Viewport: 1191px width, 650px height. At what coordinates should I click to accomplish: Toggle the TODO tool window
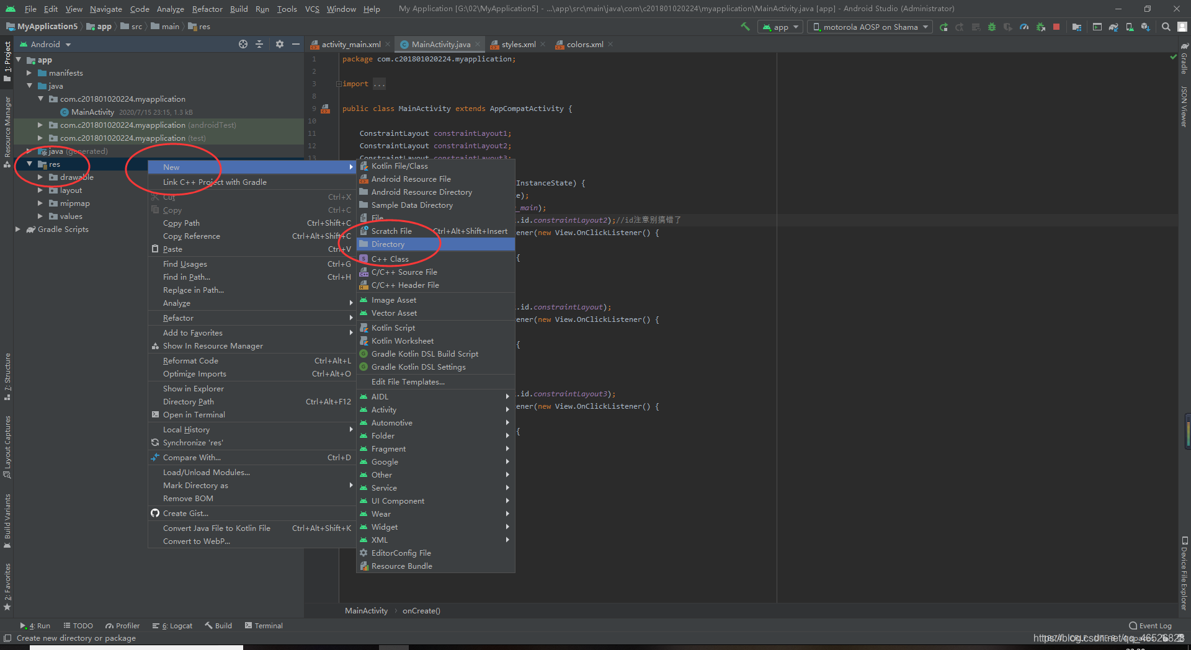(x=78, y=626)
